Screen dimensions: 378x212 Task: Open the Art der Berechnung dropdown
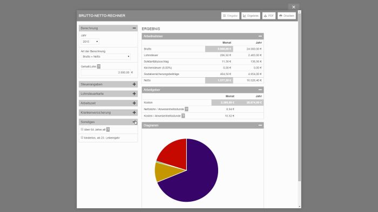106,57
